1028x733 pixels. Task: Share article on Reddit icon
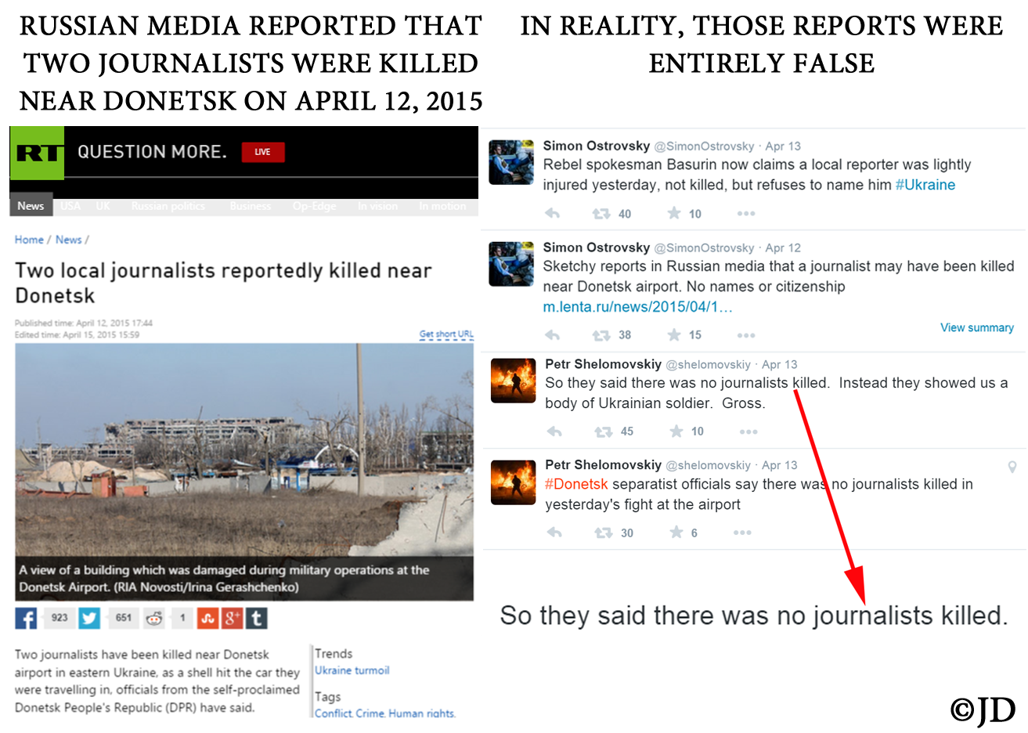155,619
